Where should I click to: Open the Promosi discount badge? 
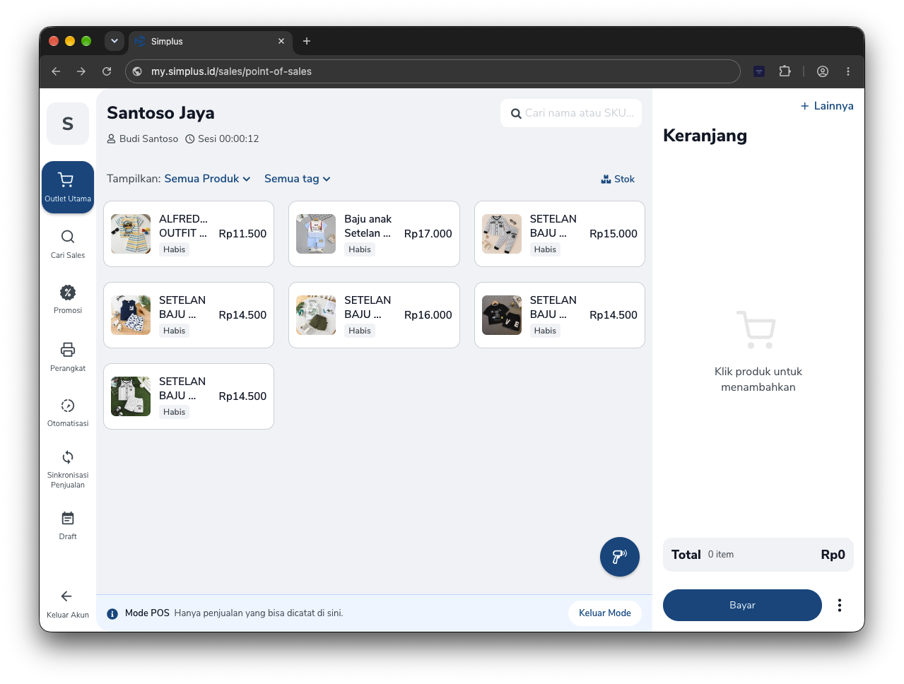68,293
